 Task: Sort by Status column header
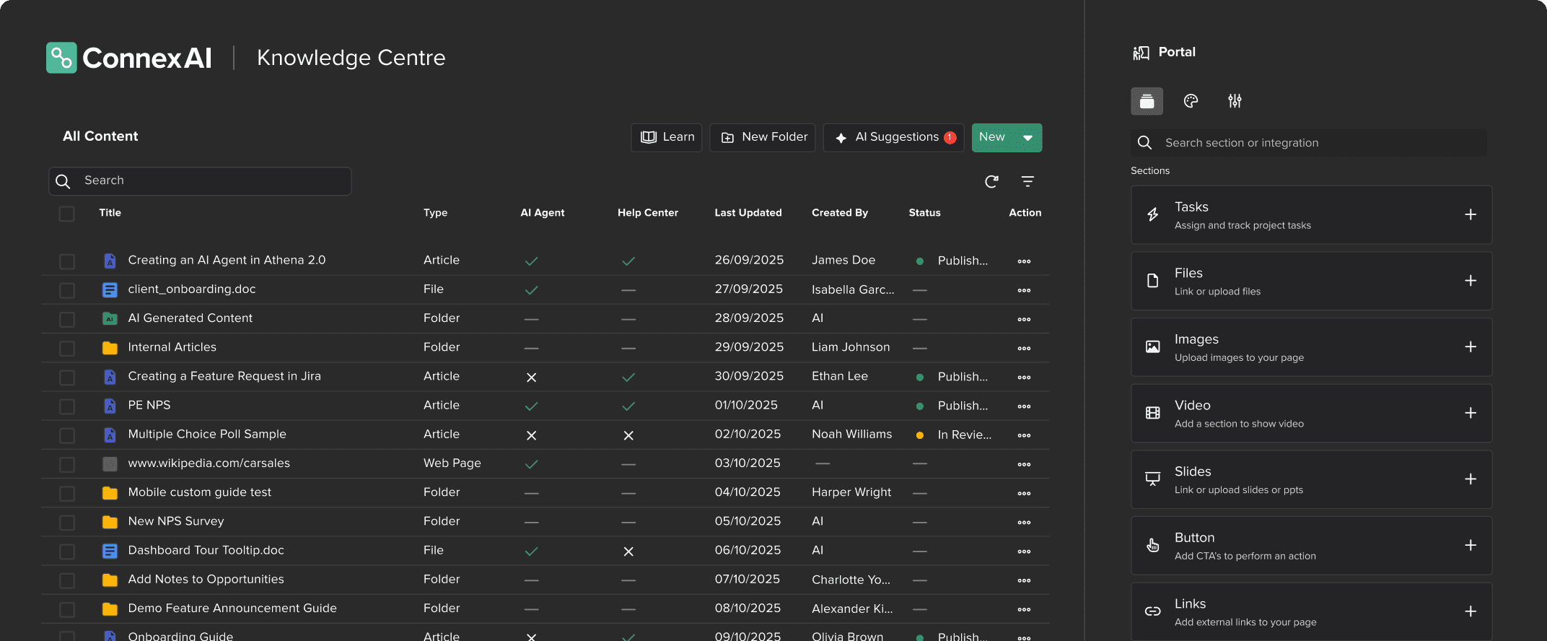click(924, 213)
